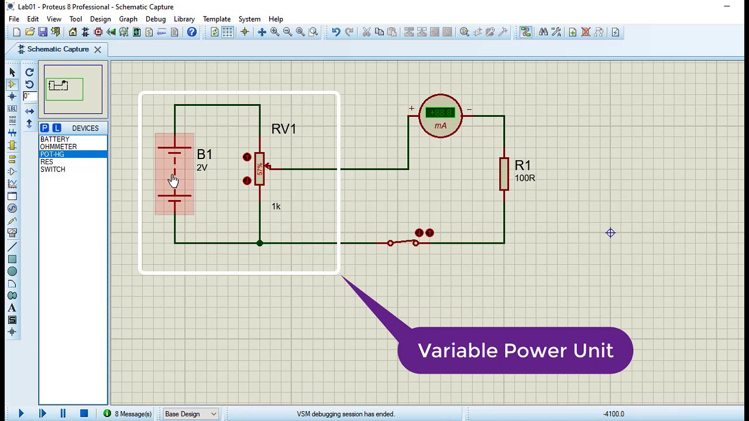Viewport: 749px width, 421px height.
Task: Step the simulation forward
Action: tap(42, 414)
